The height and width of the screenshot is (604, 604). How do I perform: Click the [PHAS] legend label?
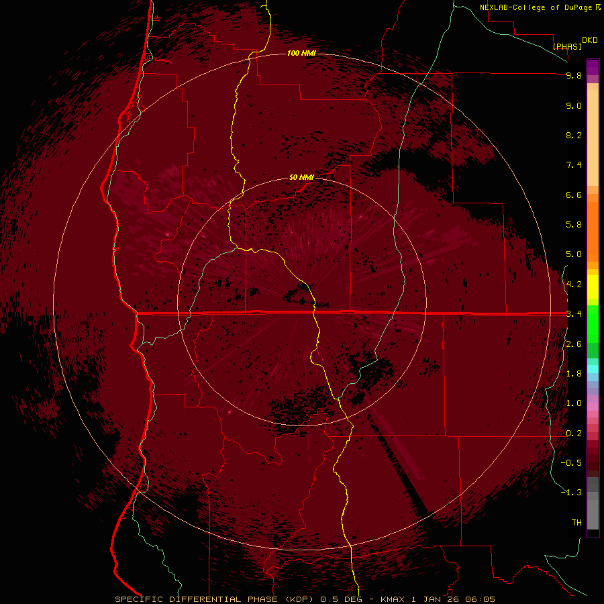[x=567, y=46]
